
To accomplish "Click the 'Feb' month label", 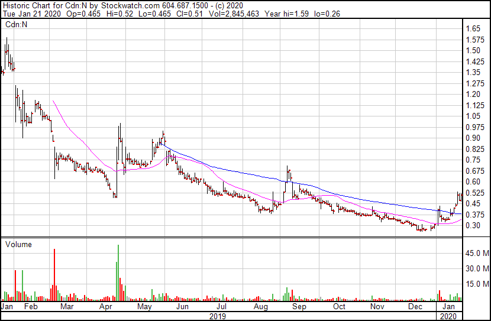I will [31, 307].
